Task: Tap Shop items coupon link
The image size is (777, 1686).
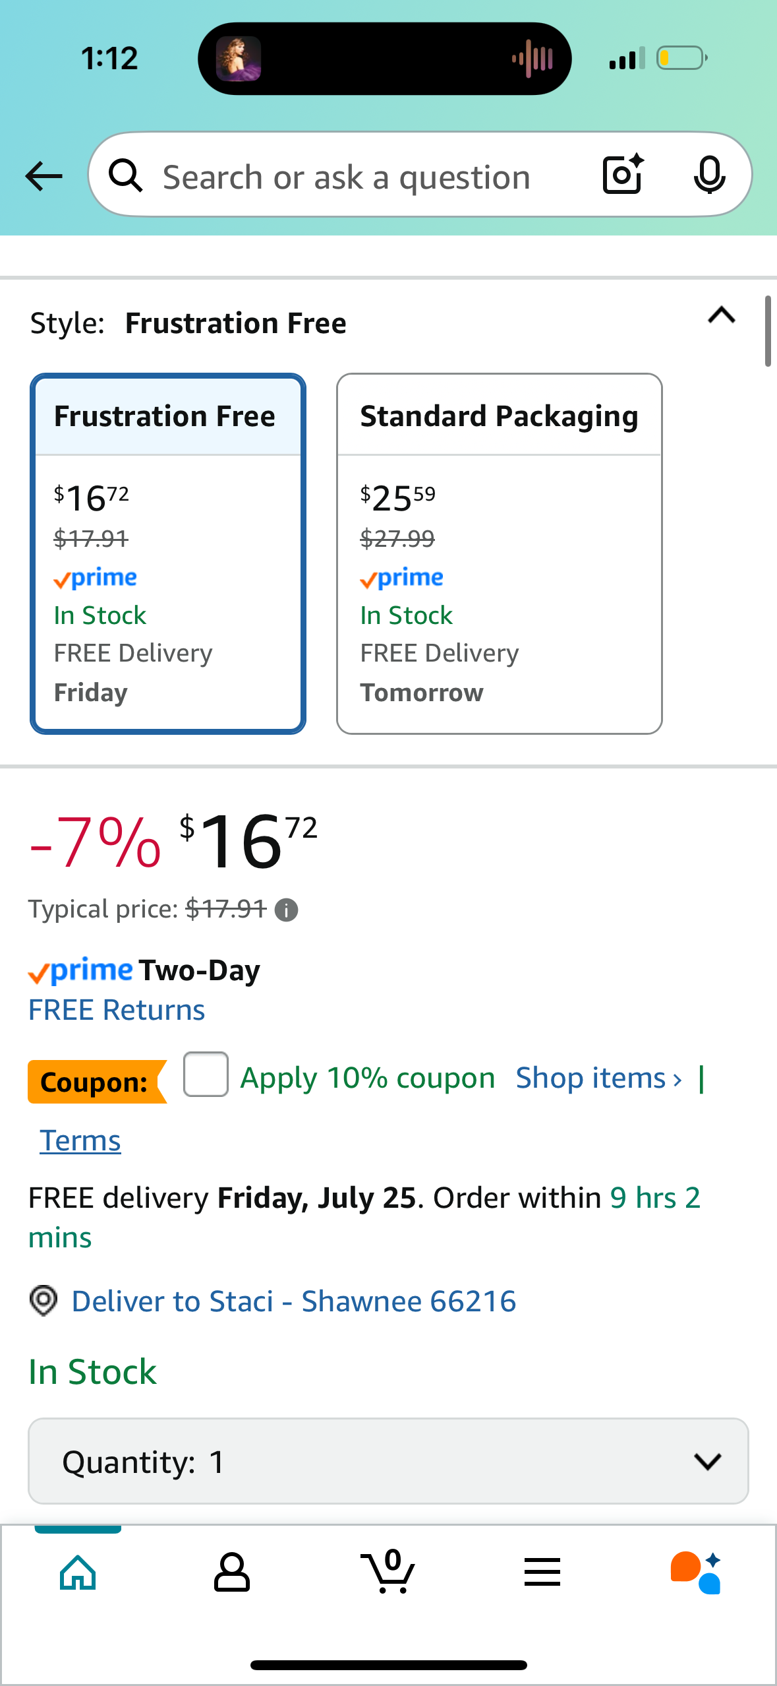Action: (598, 1078)
